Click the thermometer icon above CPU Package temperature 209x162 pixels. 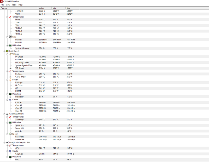coord(10,71)
